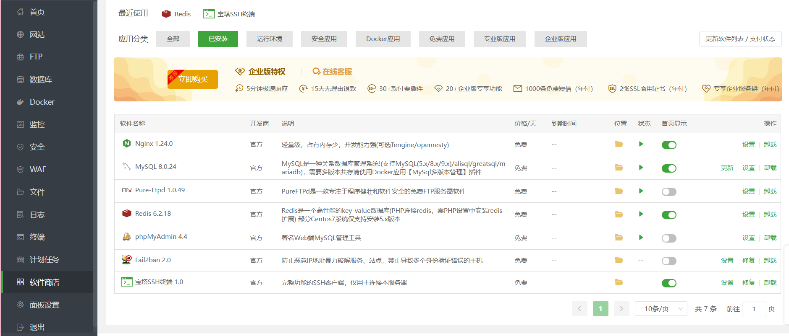Open the phpMyAdmin folder location icon

click(x=619, y=238)
